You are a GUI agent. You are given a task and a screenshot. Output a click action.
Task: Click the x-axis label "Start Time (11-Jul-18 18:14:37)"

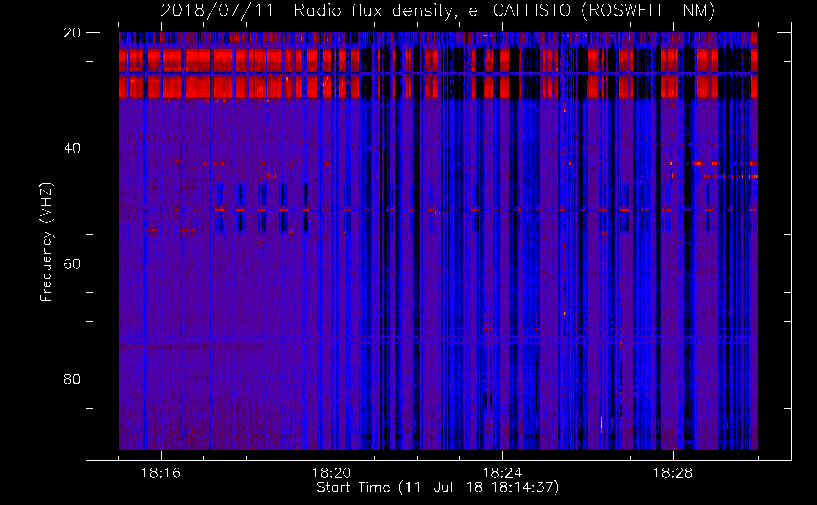click(x=438, y=488)
